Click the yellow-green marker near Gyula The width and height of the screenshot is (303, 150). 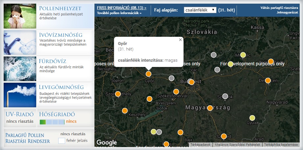[x=252, y=118]
